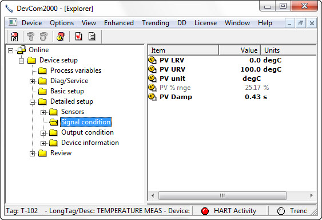Click the red HART Activity indicator
This screenshot has height=220, width=322.
click(205, 211)
